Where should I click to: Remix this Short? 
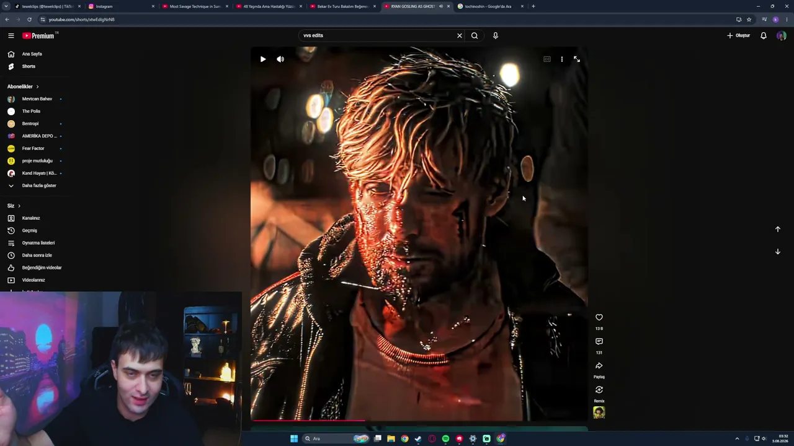(599, 390)
